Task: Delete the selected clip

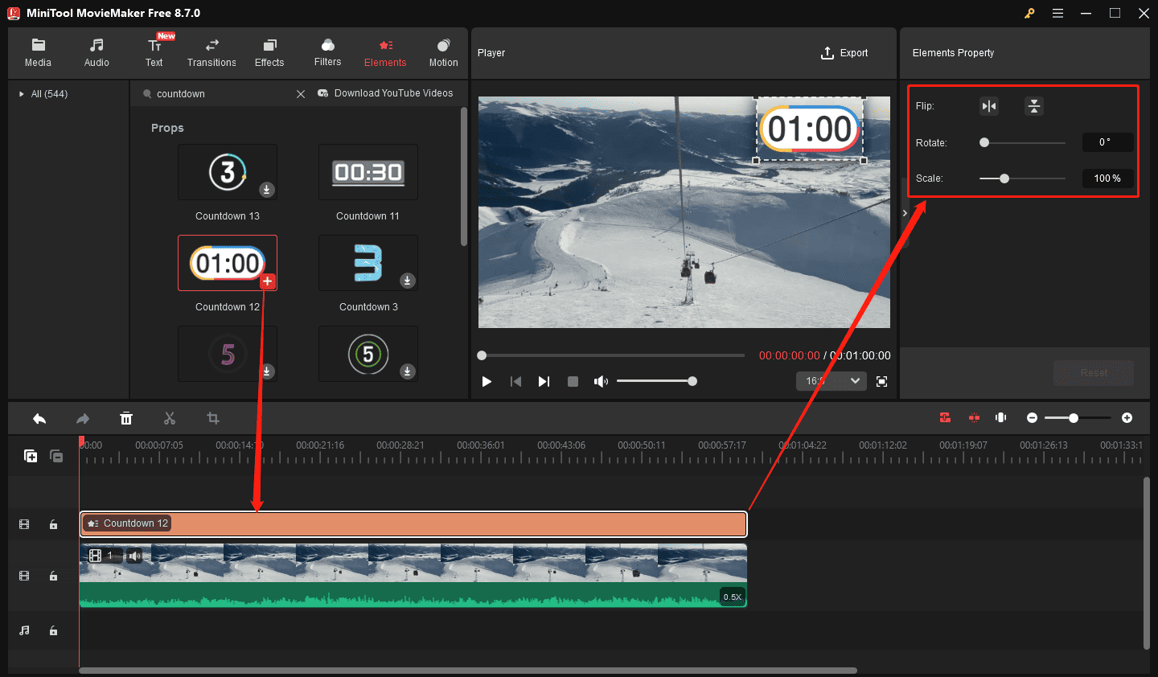Action: tap(126, 418)
